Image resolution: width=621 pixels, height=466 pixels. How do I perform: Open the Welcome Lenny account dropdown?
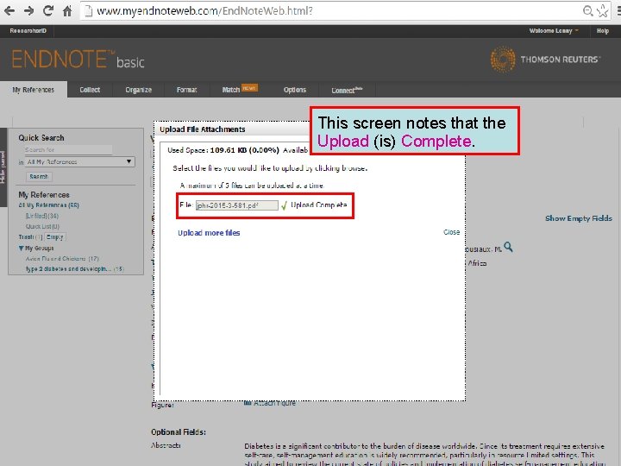click(x=554, y=31)
